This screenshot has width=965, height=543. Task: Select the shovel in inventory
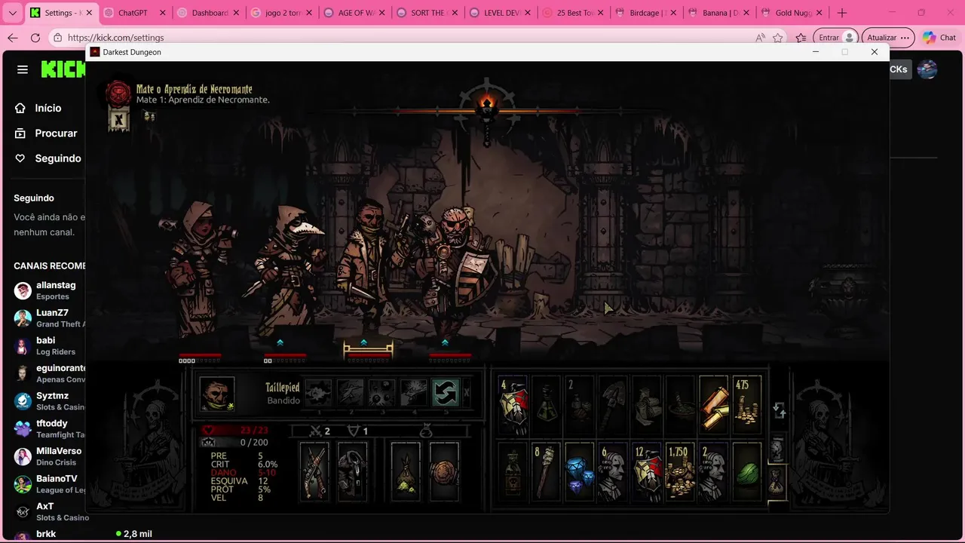(x=613, y=406)
